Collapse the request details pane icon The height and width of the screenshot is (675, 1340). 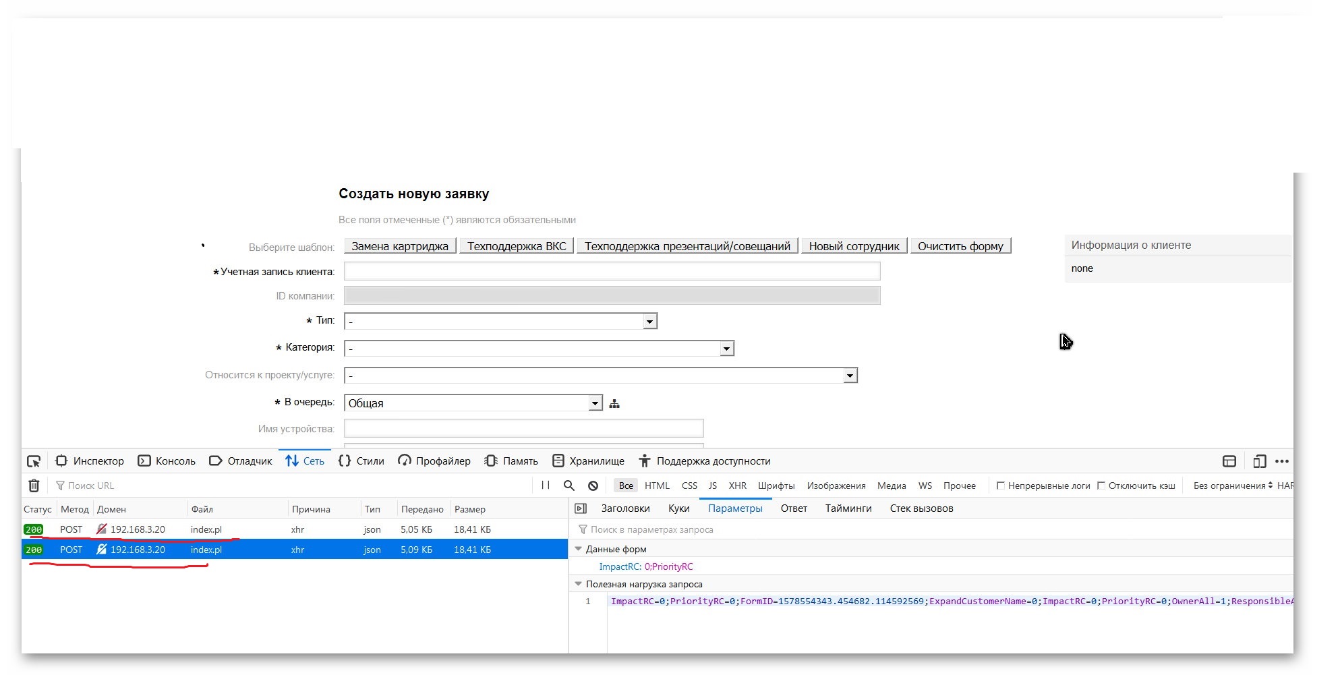(x=581, y=508)
